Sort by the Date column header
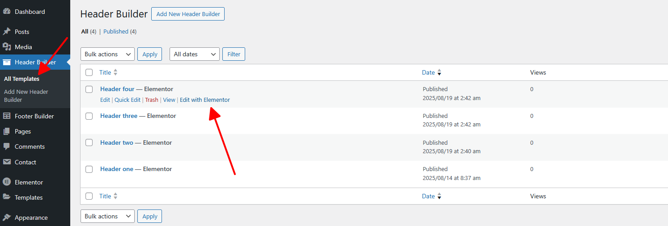The height and width of the screenshot is (226, 668). click(x=428, y=72)
